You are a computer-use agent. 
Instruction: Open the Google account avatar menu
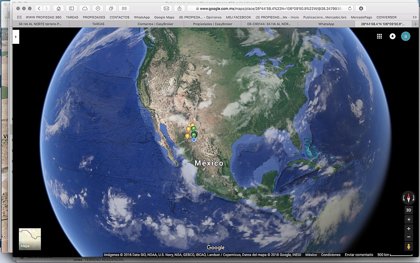406,36
